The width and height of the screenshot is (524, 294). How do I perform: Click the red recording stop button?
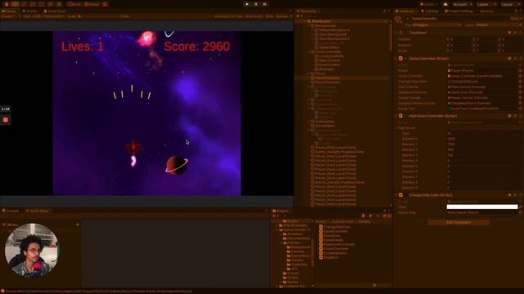pos(6,120)
